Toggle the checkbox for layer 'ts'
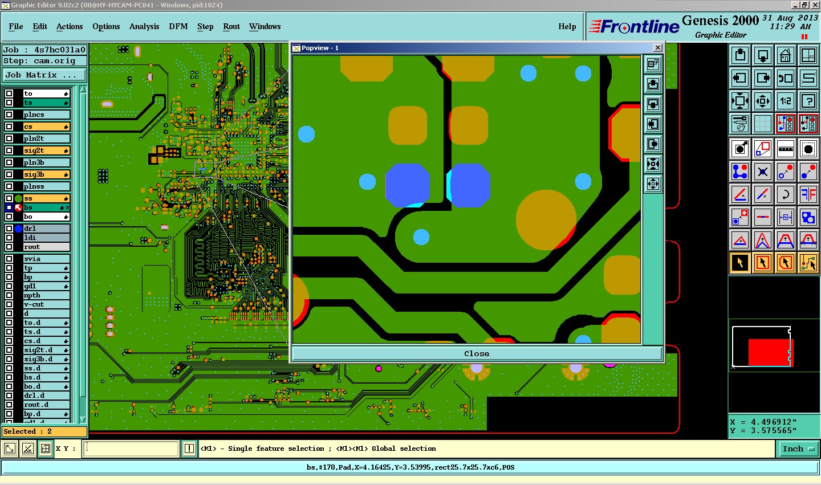The height and width of the screenshot is (485, 821). tap(9, 103)
